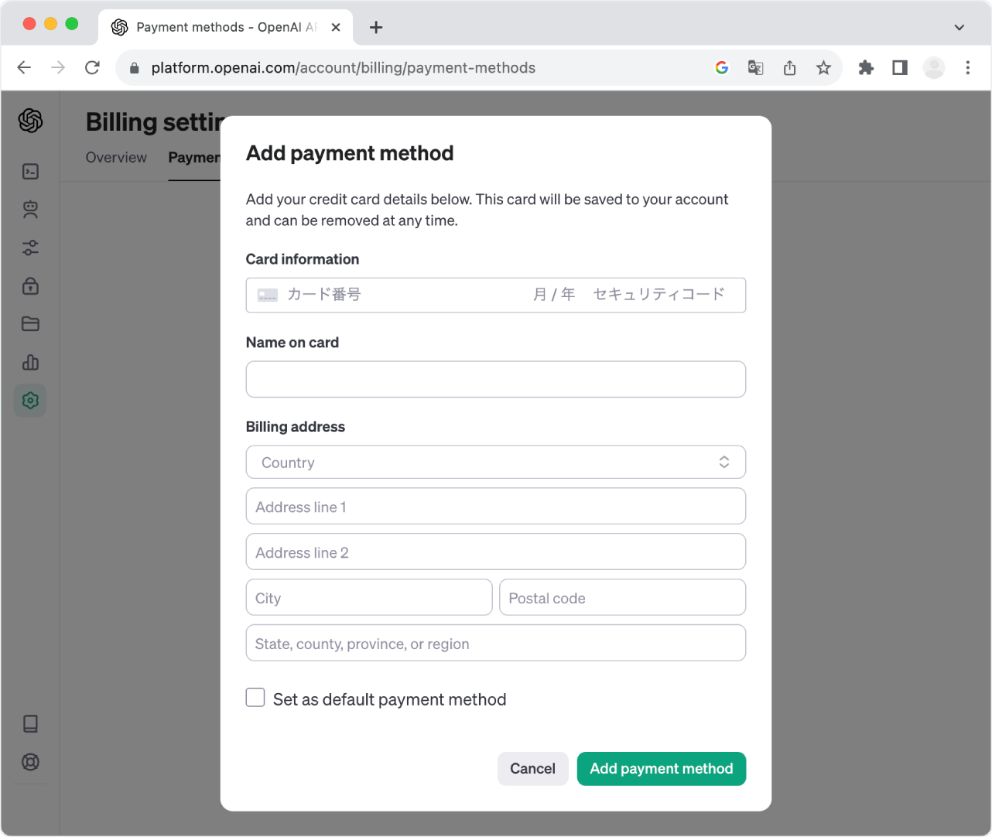Click the green Add payment method button
This screenshot has width=992, height=837.
tap(662, 769)
